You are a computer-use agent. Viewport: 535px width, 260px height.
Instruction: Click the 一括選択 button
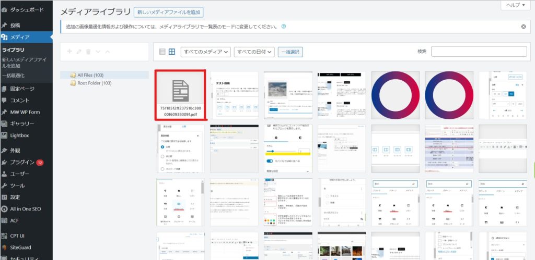point(290,52)
